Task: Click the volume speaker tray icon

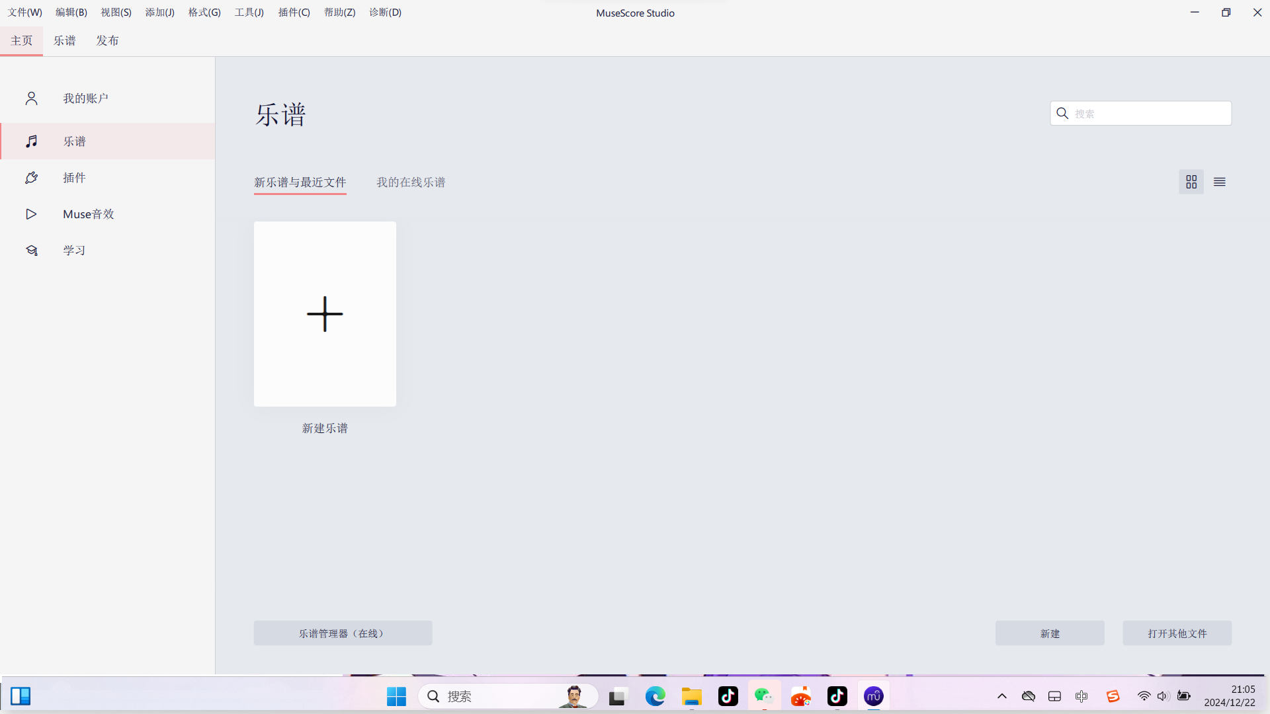Action: coord(1164,696)
